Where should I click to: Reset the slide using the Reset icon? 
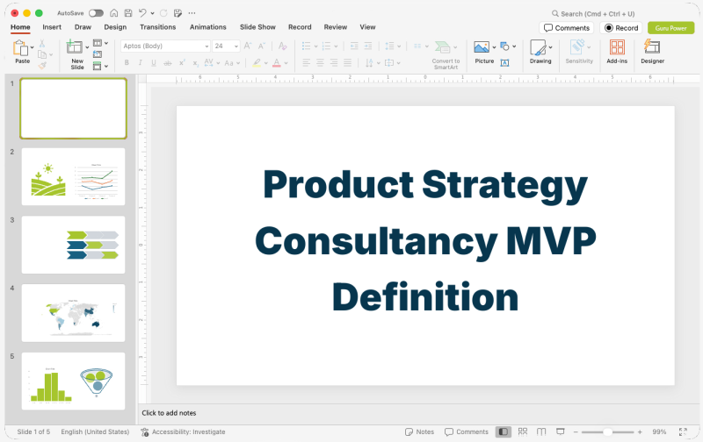(98, 54)
